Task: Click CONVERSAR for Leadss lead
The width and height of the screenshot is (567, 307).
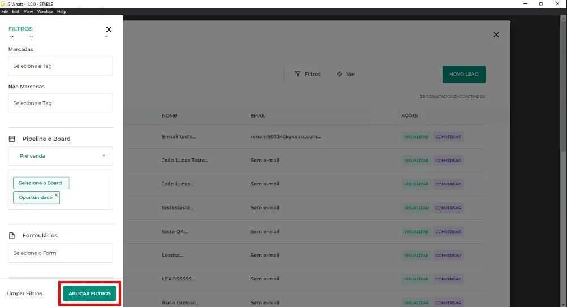Action: [x=448, y=256]
